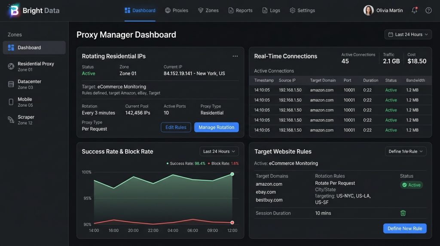The height and width of the screenshot is (246, 440).
Task: Click the Manage Rotation button
Action: 217,127
